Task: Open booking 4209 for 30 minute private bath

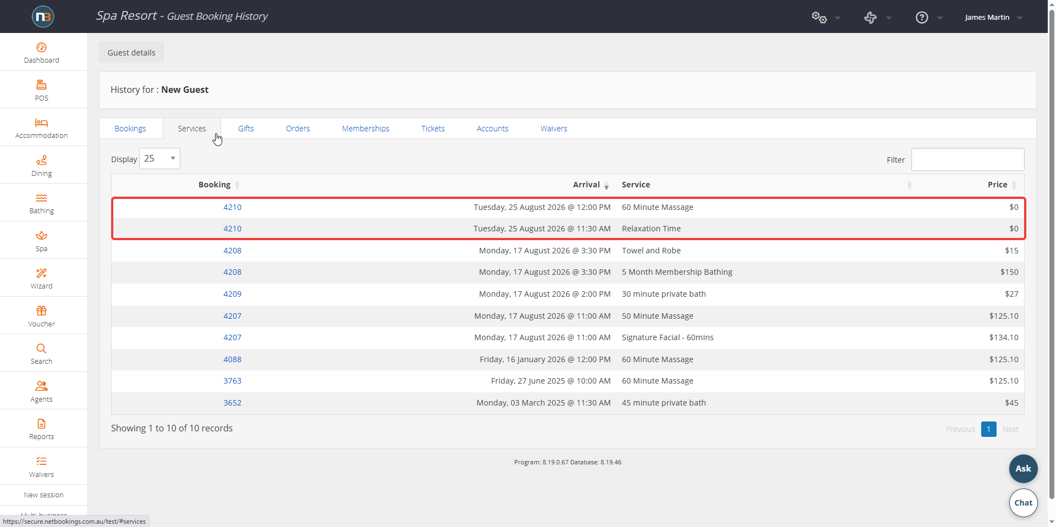Action: (x=232, y=294)
